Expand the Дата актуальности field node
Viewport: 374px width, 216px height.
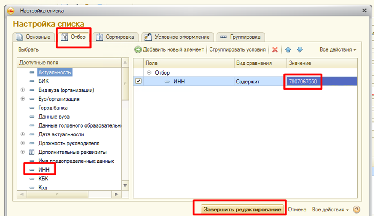pos(23,135)
